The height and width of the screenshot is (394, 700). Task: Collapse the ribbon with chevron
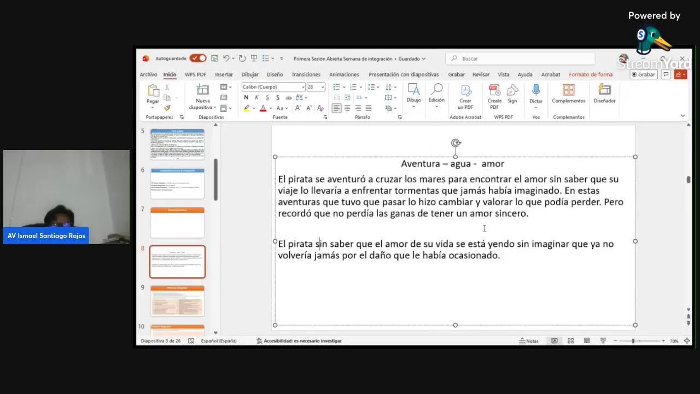tap(682, 115)
